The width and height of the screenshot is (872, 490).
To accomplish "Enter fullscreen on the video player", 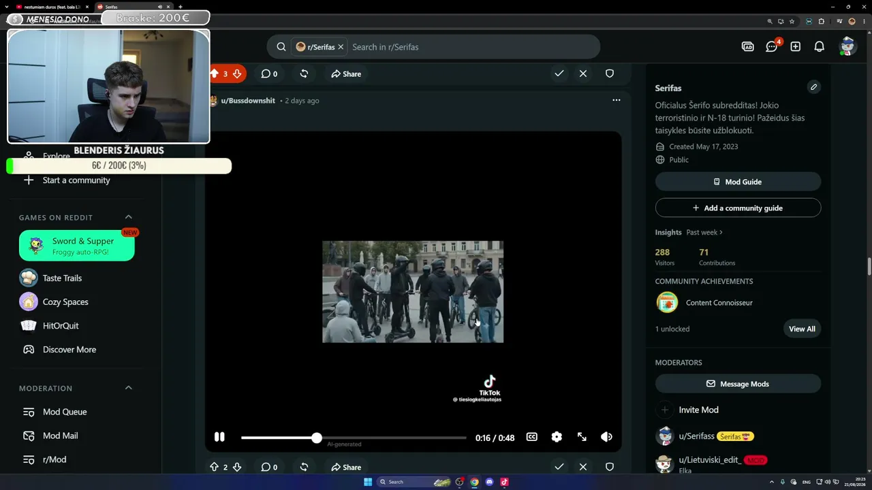I will (x=582, y=437).
